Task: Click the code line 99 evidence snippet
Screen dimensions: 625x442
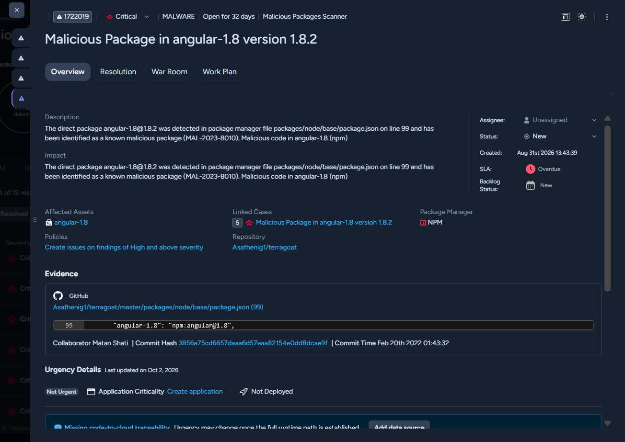Action: pyautogui.click(x=323, y=326)
